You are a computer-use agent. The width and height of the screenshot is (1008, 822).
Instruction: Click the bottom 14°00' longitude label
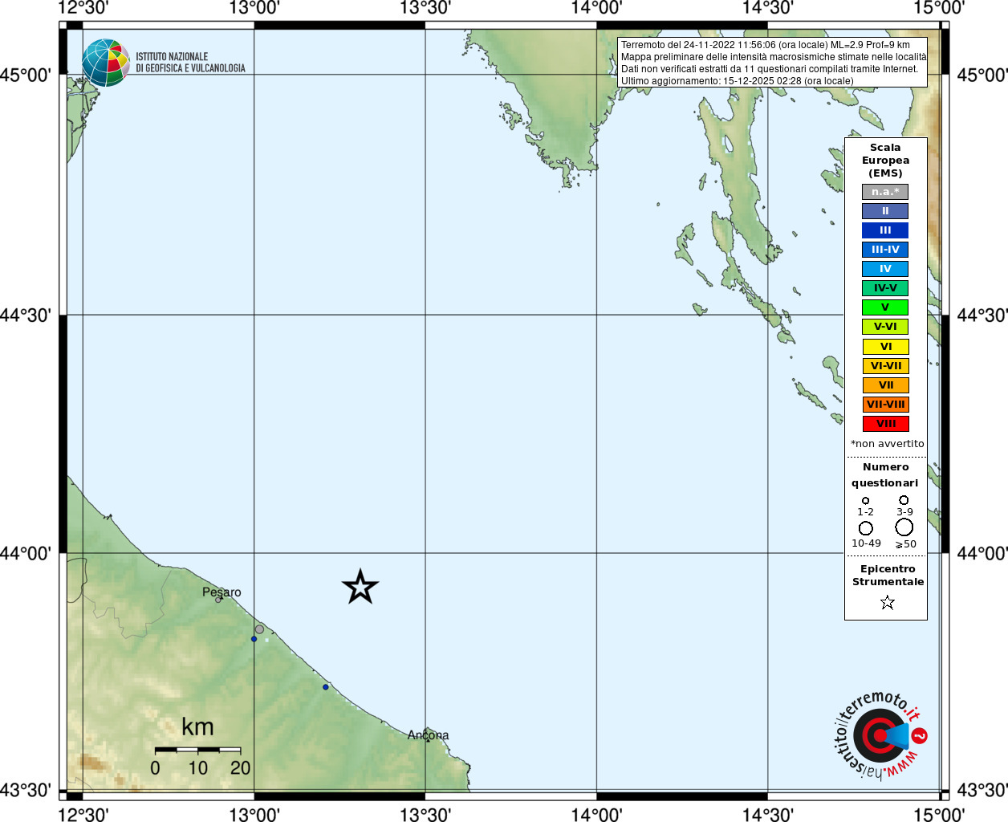pos(596,814)
